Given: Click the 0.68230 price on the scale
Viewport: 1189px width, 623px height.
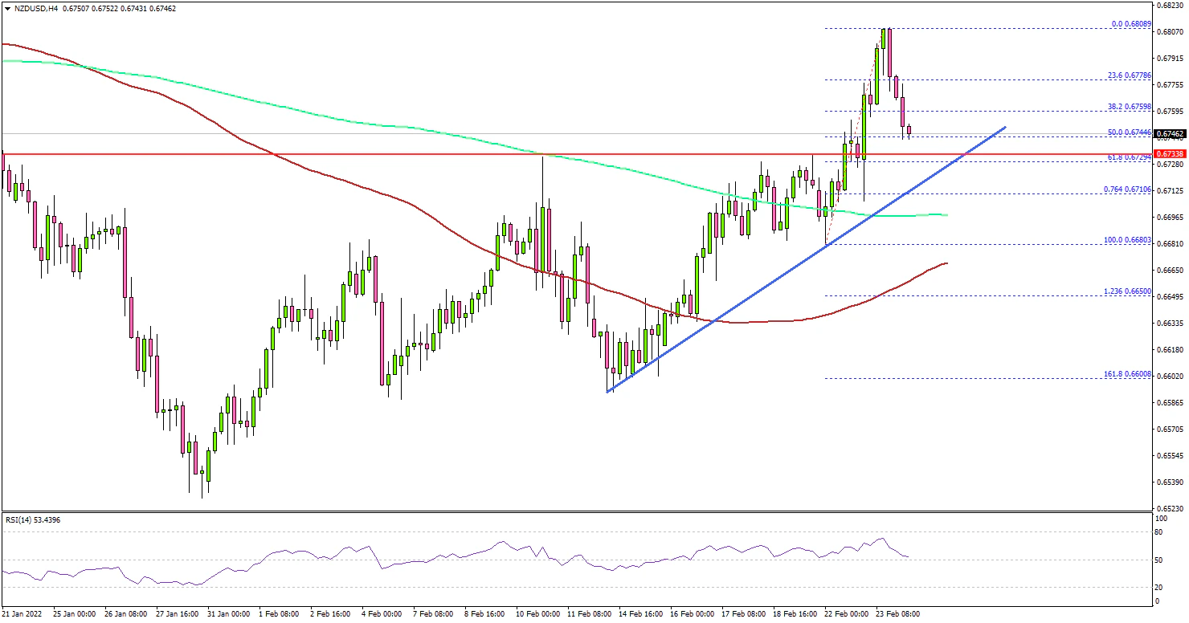Looking at the screenshot, I should coord(1169,6).
